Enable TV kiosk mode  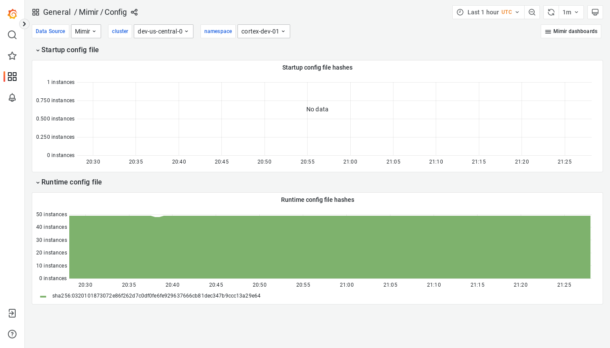595,12
